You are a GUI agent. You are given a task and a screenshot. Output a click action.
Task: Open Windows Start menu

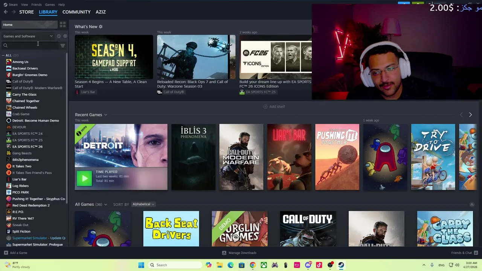(x=141, y=265)
